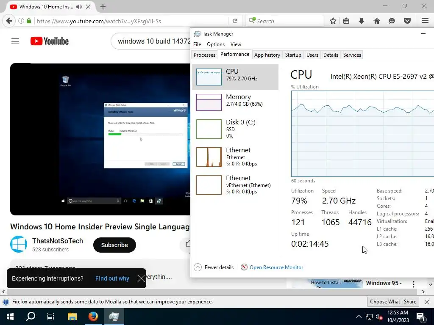Screen dimensions: 434x325
Task: Switch to the App history tab
Action: tap(267, 55)
